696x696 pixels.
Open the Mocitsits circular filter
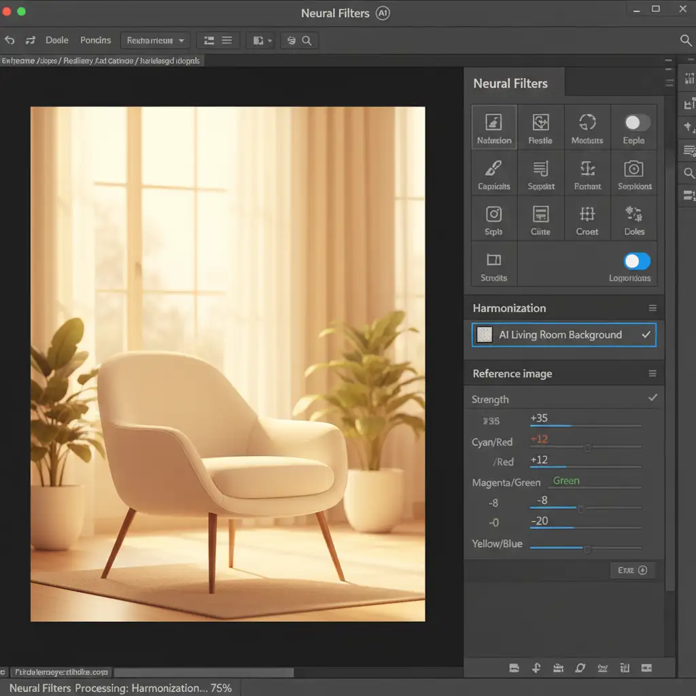587,123
